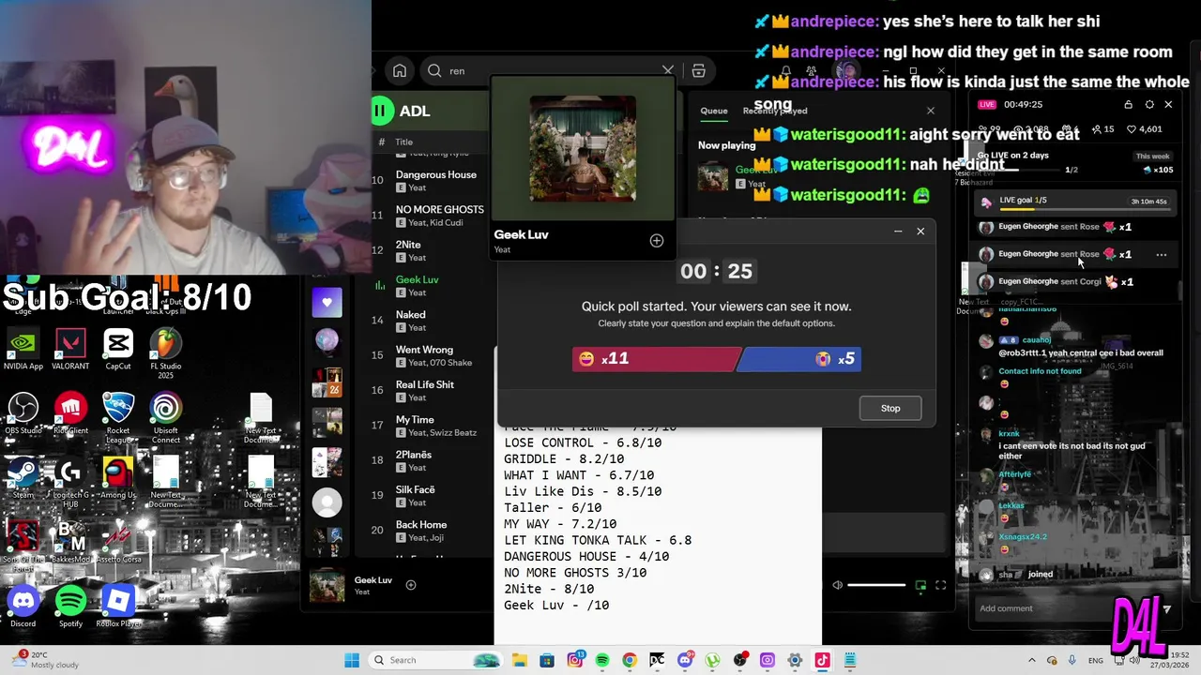Open Roblox Player desktop icon
The width and height of the screenshot is (1201, 675).
(x=118, y=607)
